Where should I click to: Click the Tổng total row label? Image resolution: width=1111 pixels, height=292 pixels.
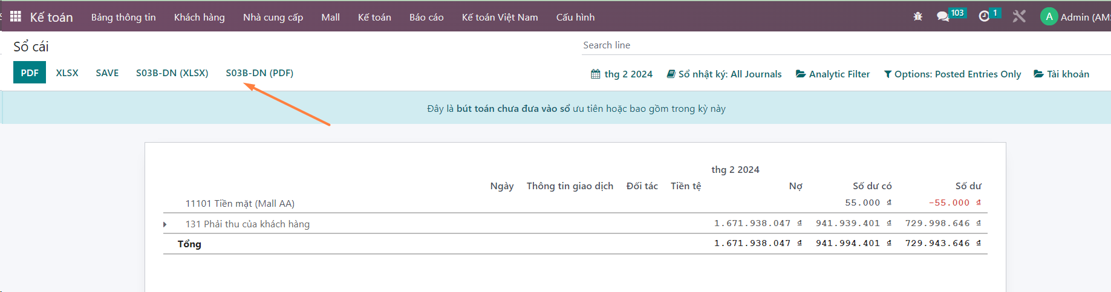point(189,244)
